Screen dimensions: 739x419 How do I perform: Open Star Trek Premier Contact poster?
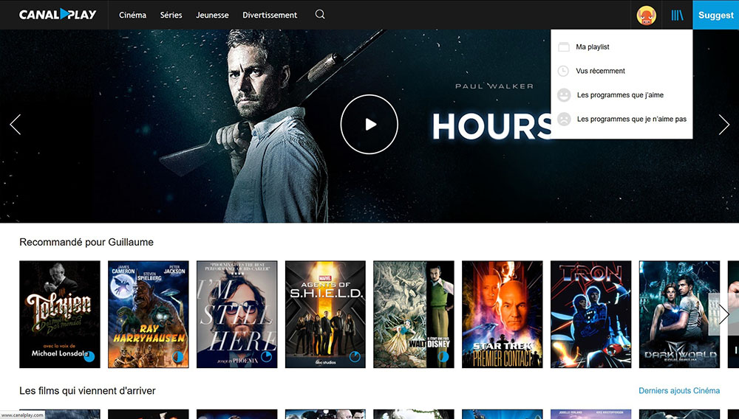503,314
